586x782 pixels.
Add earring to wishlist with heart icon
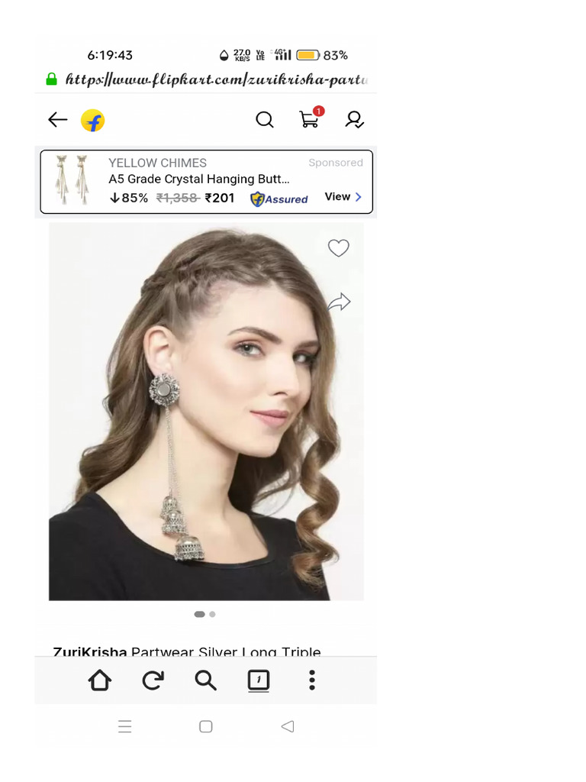[338, 248]
